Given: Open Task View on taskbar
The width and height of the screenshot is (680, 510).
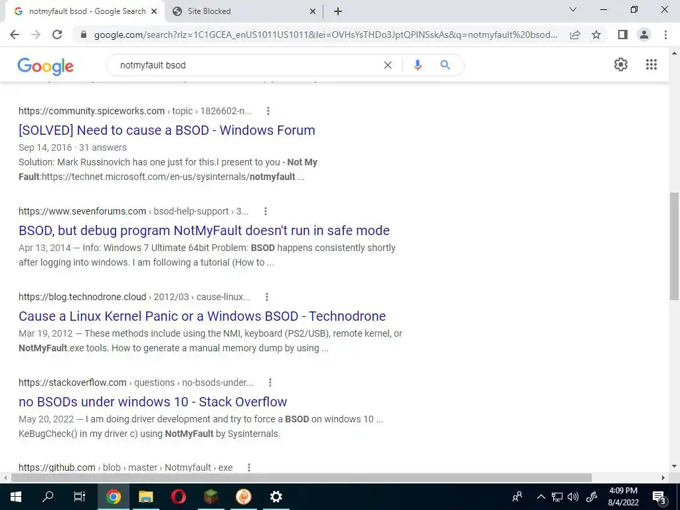Looking at the screenshot, I should (x=80, y=497).
